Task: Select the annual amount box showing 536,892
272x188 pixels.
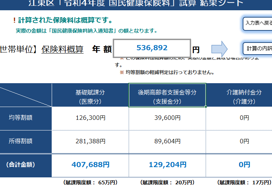Action: 152,48
